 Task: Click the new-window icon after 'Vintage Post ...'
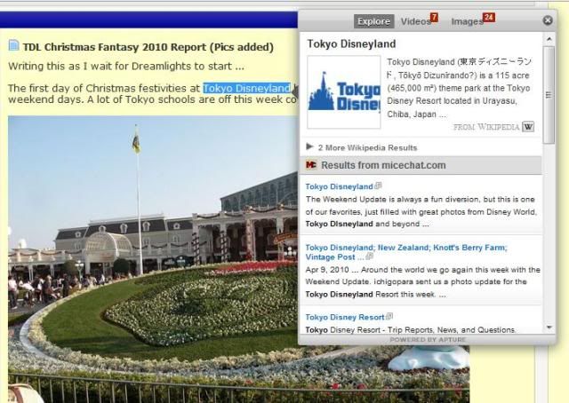click(370, 257)
